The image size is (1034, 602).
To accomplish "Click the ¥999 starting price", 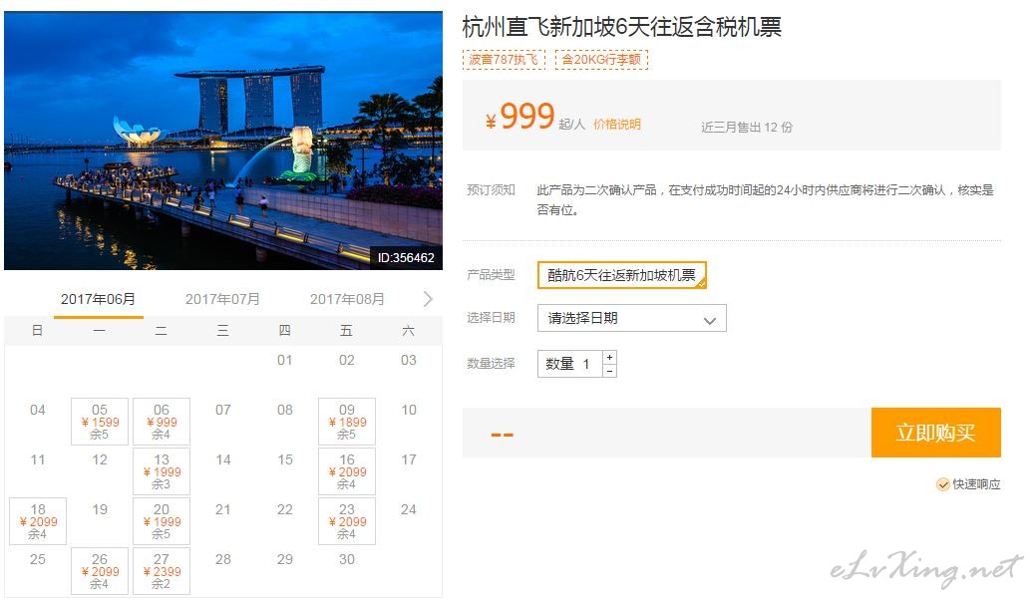I will pyautogui.click(x=520, y=117).
